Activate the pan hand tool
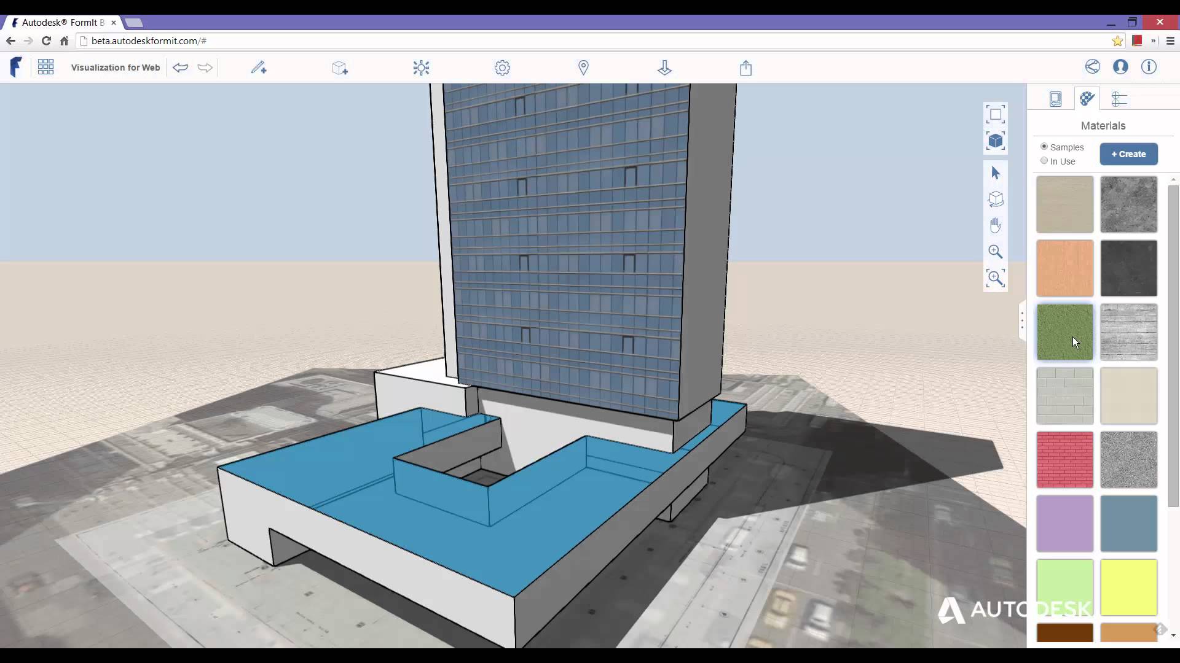 (x=996, y=225)
